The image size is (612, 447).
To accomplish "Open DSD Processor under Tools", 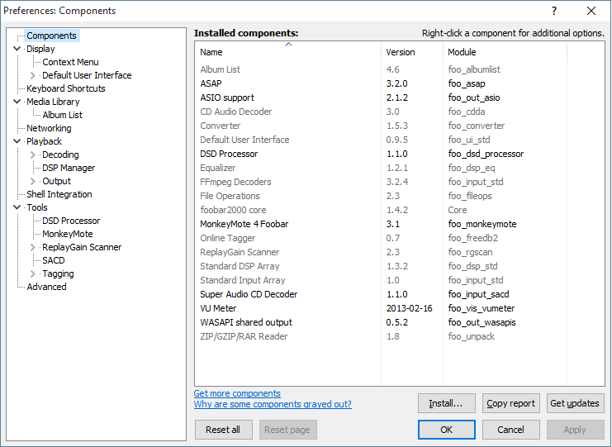I will pyautogui.click(x=71, y=221).
